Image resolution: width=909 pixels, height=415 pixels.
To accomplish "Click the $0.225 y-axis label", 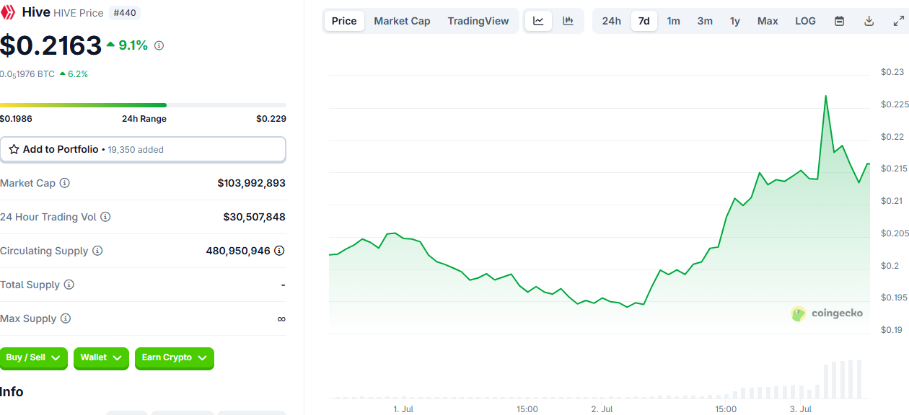I will (x=895, y=104).
